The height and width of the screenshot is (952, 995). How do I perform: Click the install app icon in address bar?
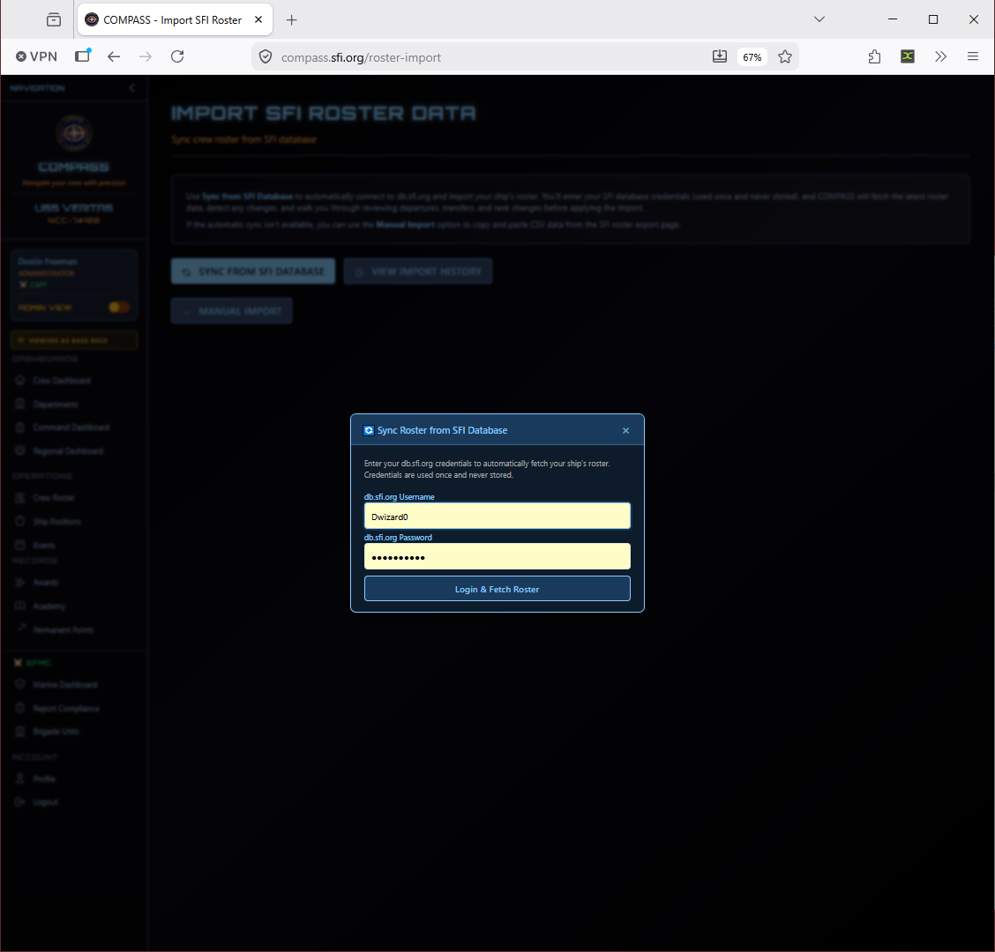pyautogui.click(x=719, y=56)
